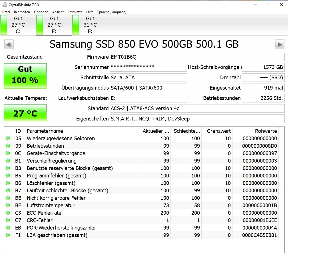Click the Gut 100 % health status button
This screenshot has height=257, width=329.
25,76
